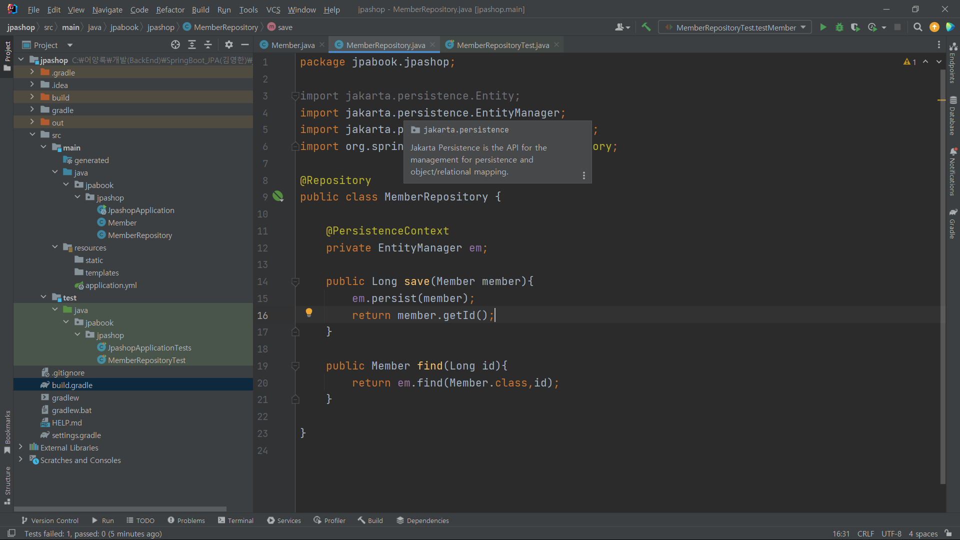Viewport: 960px width, 540px height.
Task: Click the yellow intention lightbulb icon
Action: click(309, 312)
